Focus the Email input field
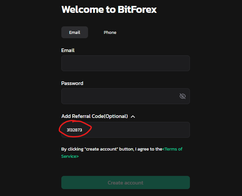242x196 pixels. click(126, 63)
